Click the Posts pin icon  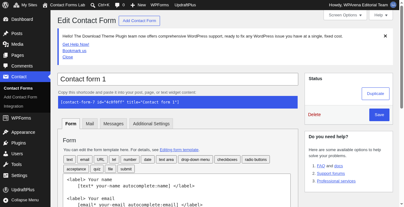[6, 33]
